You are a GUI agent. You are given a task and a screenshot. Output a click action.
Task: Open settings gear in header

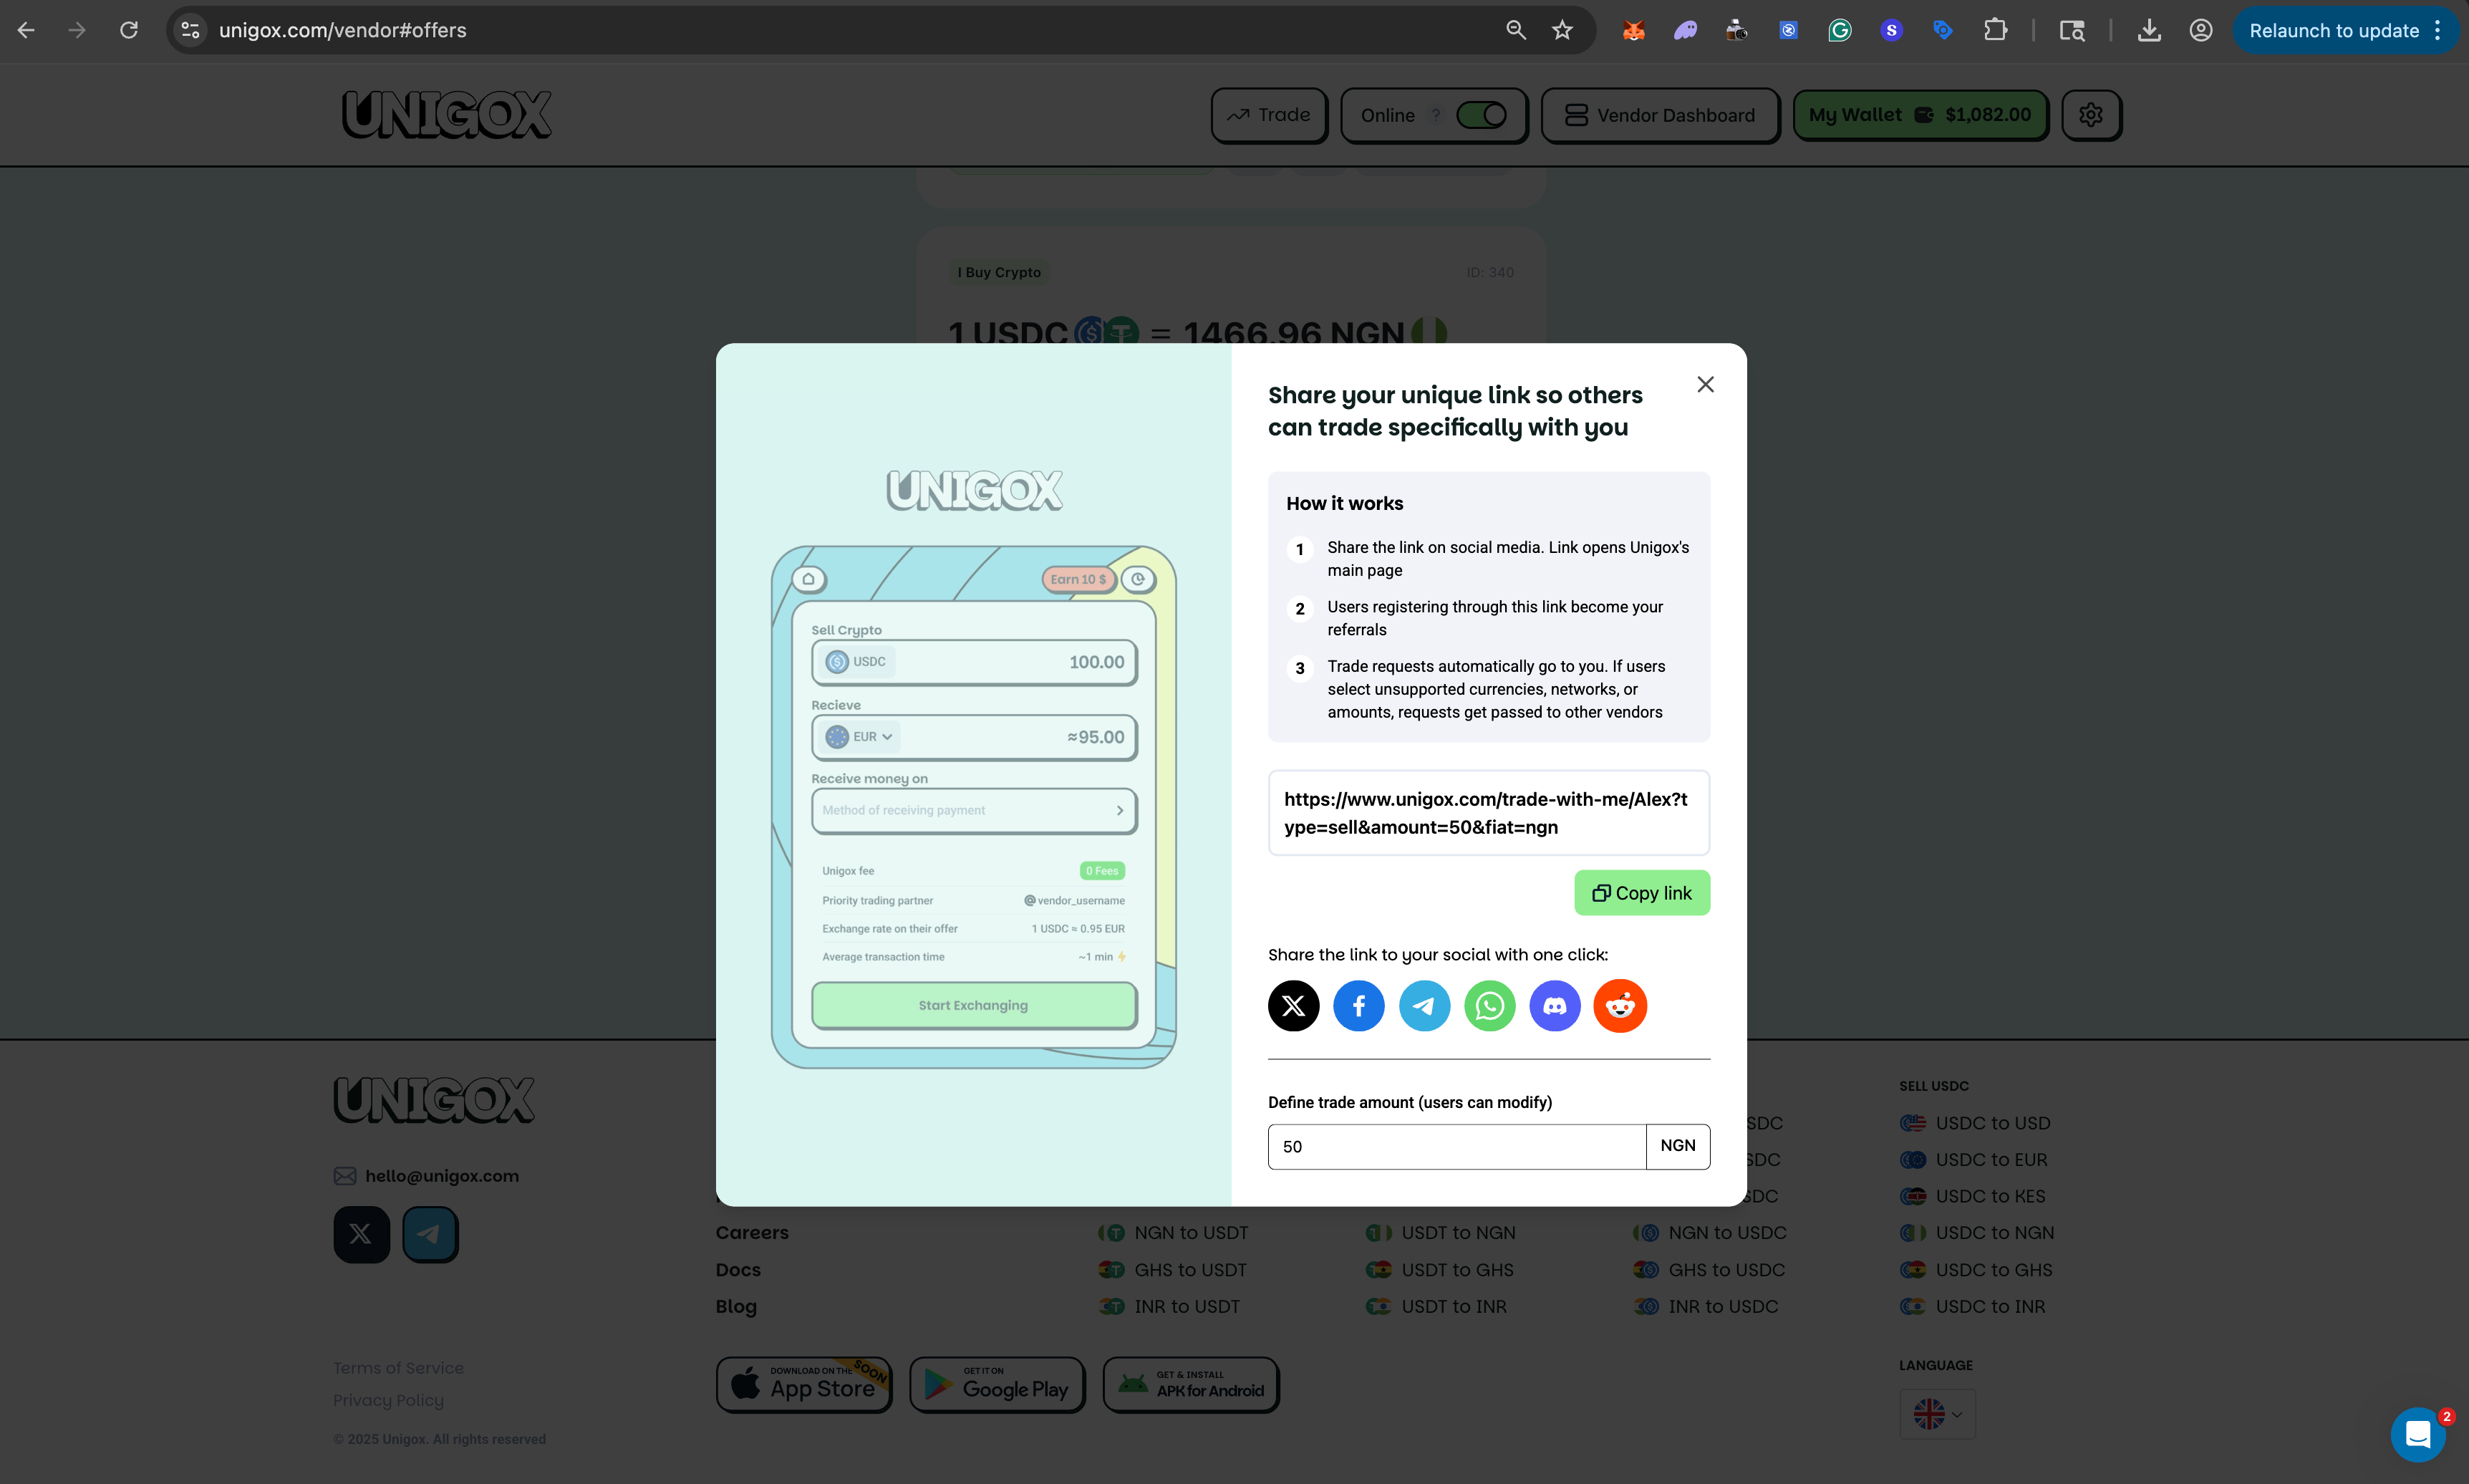coord(2090,115)
